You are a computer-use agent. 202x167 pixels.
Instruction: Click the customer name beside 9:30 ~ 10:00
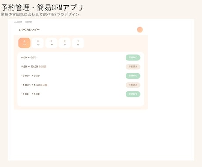coord(42,67)
